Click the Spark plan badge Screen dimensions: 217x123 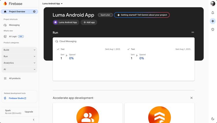click(x=105, y=15)
